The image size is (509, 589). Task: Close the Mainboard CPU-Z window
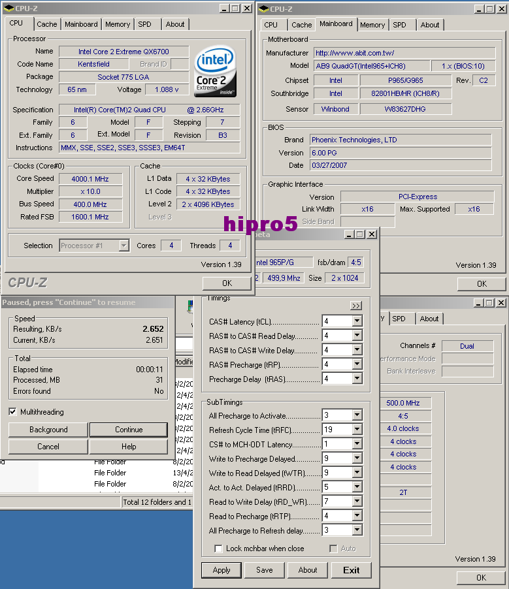tap(502, 8)
